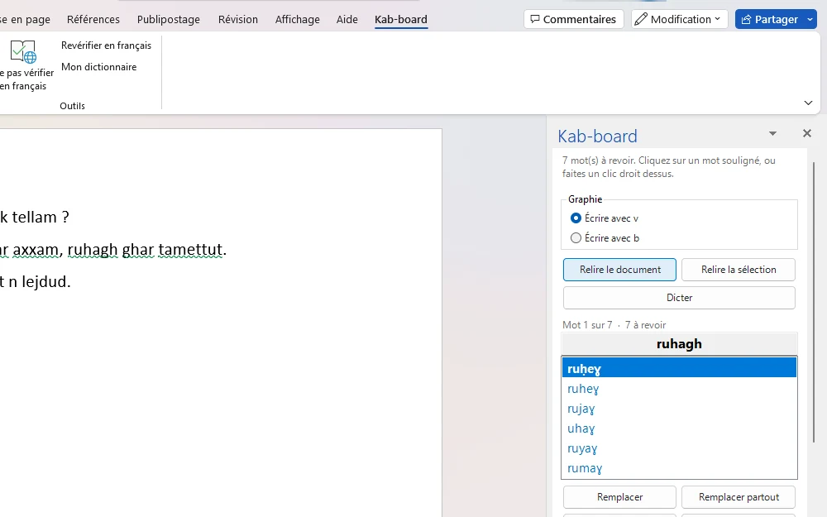This screenshot has height=517, width=827.
Task: Select the Écrire avec v radio option
Action: [576, 218]
